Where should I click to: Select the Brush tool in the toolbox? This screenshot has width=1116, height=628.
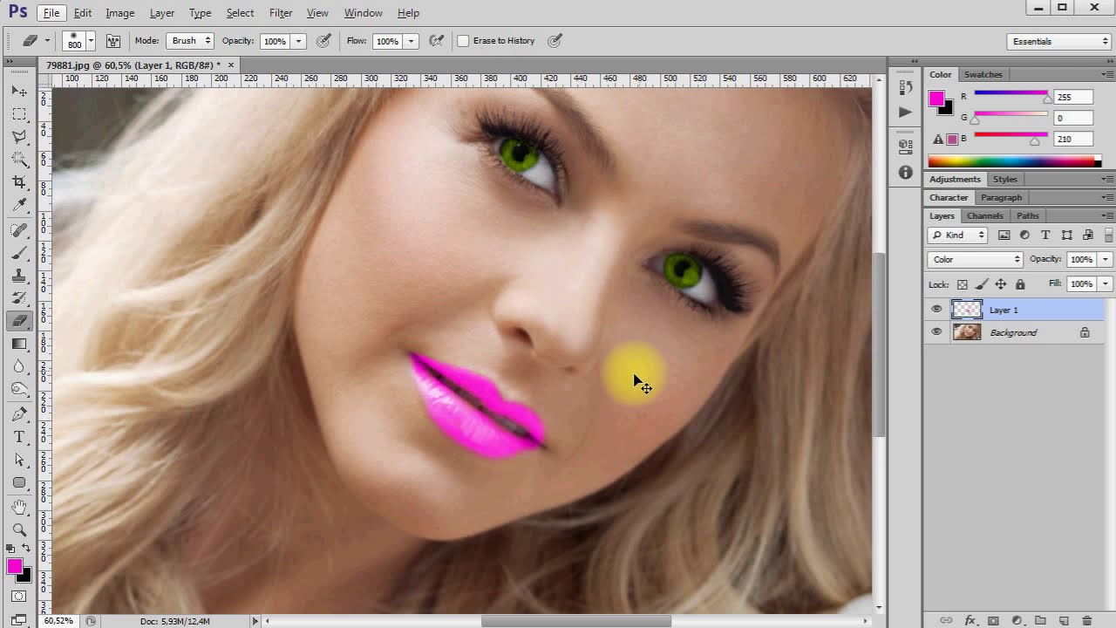[19, 253]
